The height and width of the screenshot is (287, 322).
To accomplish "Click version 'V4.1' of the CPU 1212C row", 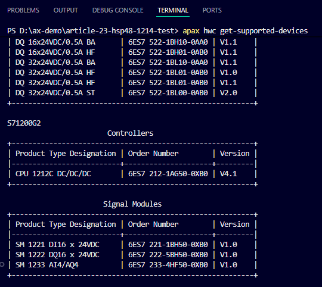I will tap(228, 174).
